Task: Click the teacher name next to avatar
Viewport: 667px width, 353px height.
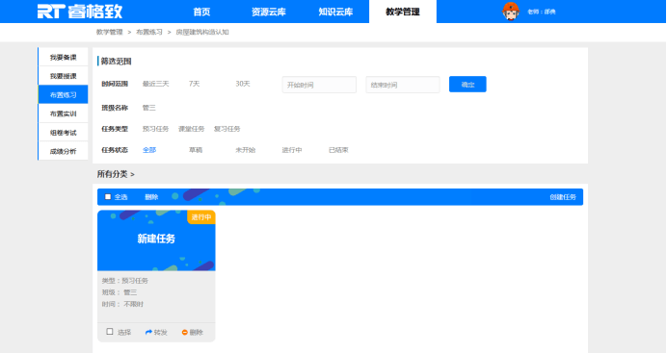Action: click(542, 12)
